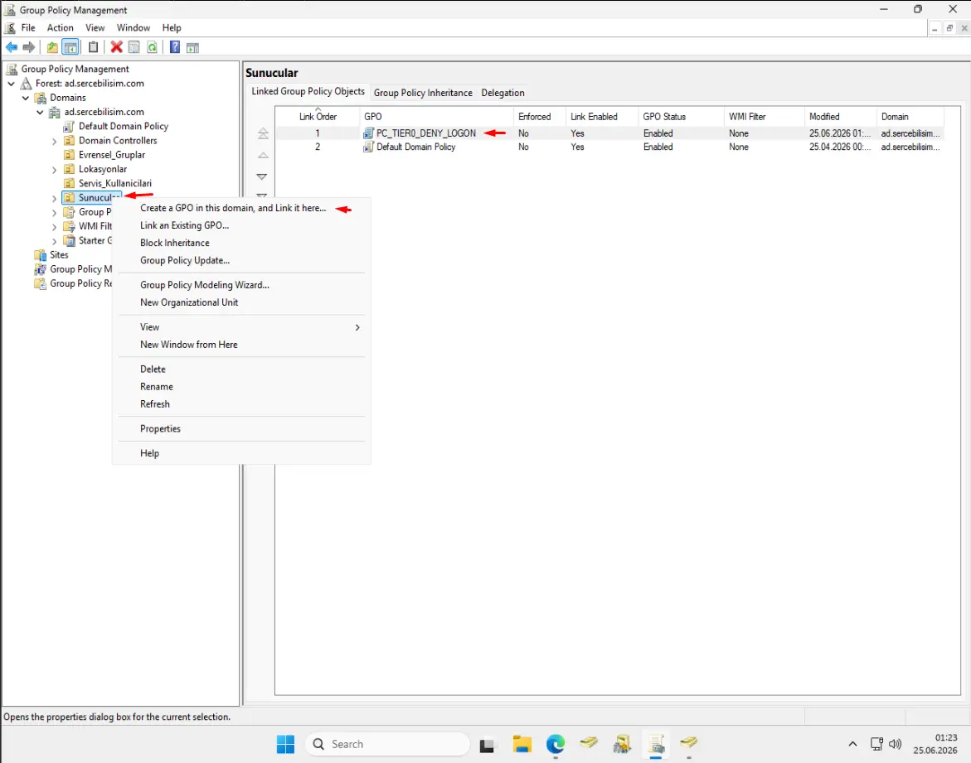Select Block Inheritance from context menu
Viewport: 971px width, 763px height.
point(175,243)
